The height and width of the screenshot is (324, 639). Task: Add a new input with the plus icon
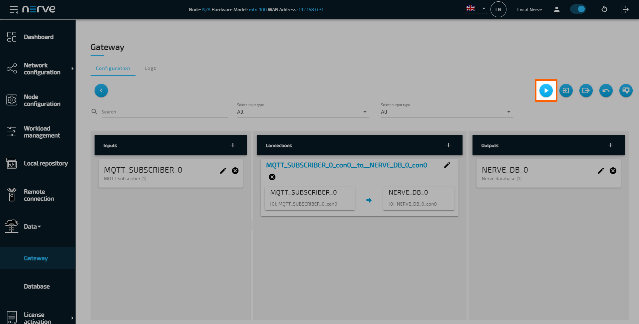click(232, 145)
